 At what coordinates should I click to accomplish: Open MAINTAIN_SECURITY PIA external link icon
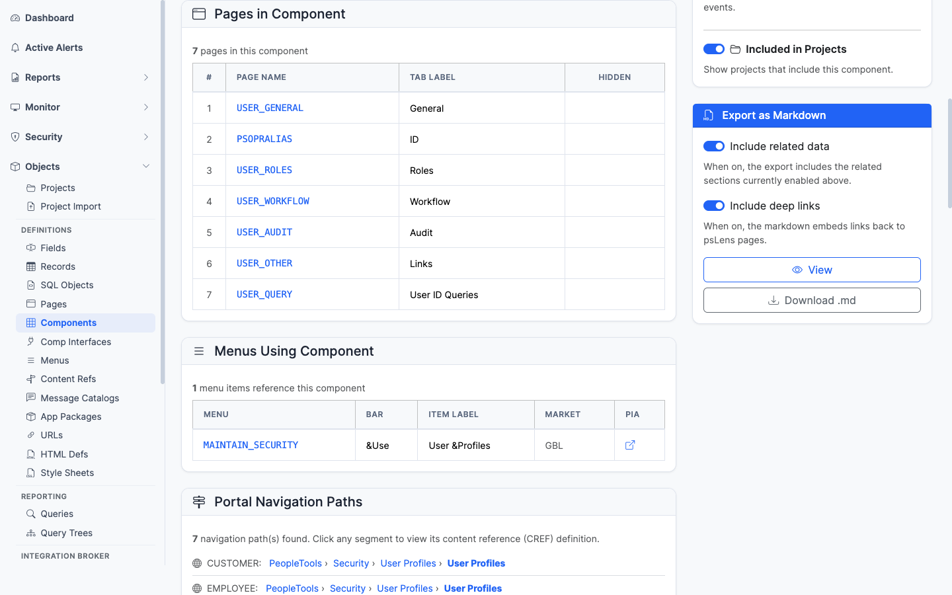click(630, 445)
